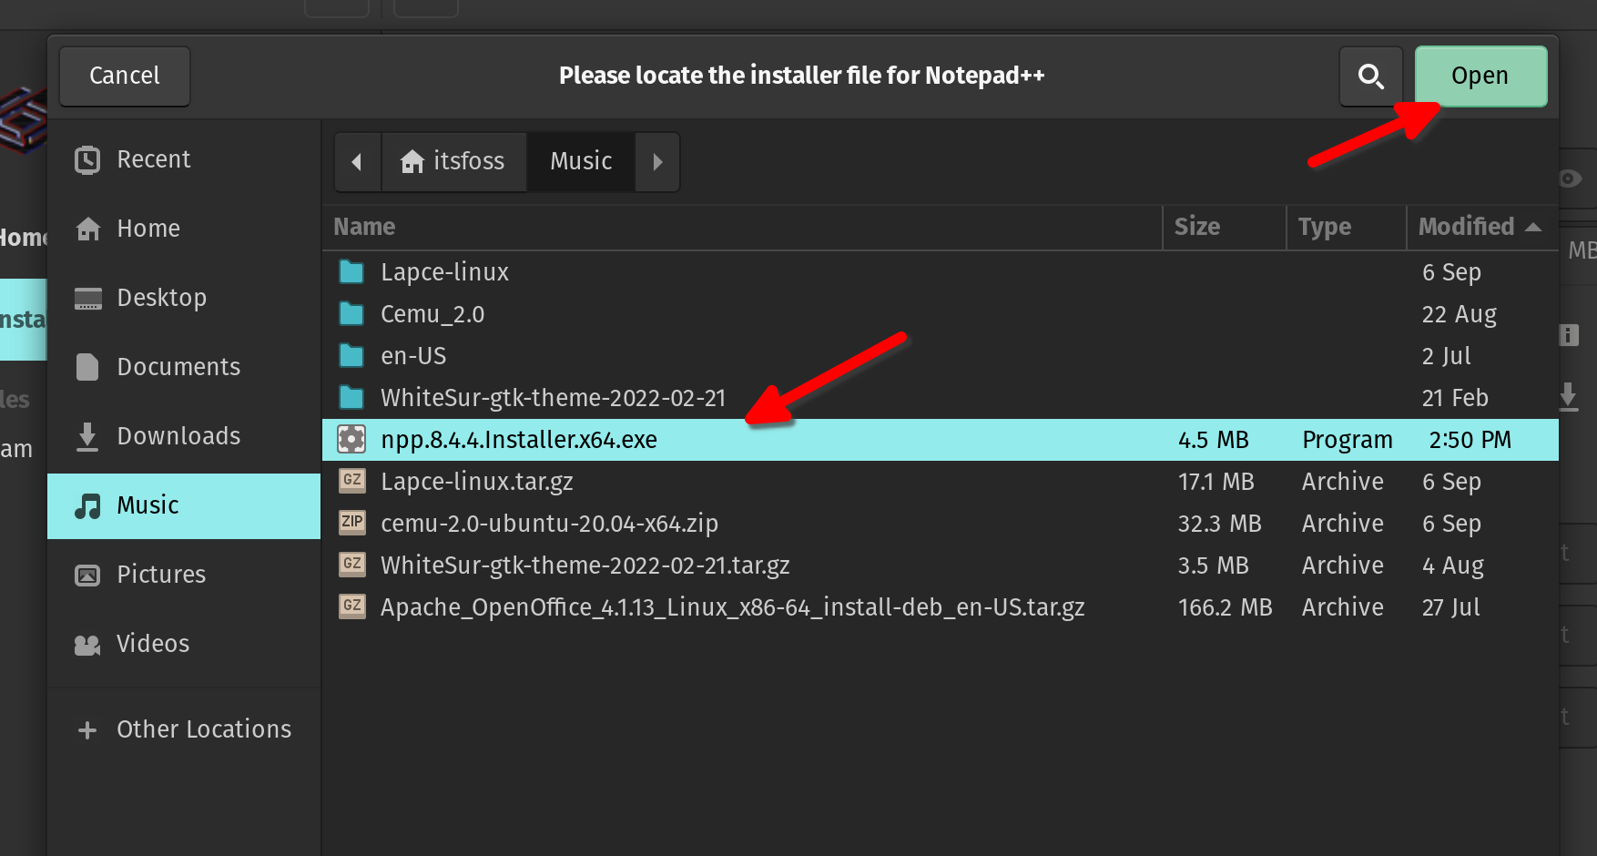Sort by Name column header
Viewport: 1597px width, 856px height.
742,227
